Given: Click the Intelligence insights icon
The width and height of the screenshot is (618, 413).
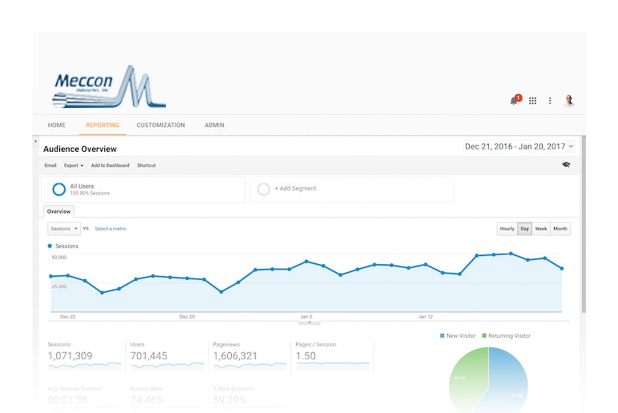Looking at the screenshot, I should click(566, 165).
